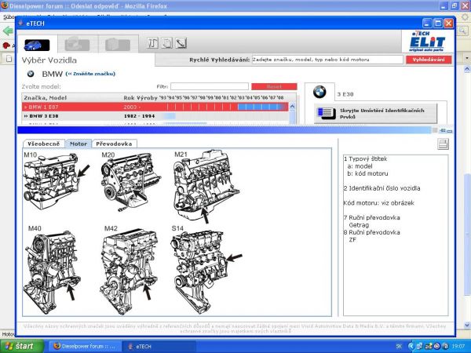Click the M20 engine illustration
471x353 pixels.
pos(130,182)
